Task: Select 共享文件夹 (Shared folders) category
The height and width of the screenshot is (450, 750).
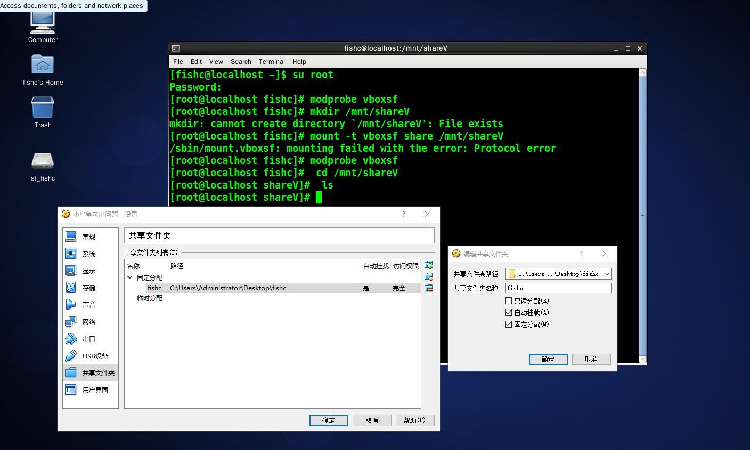Action: tap(90, 373)
